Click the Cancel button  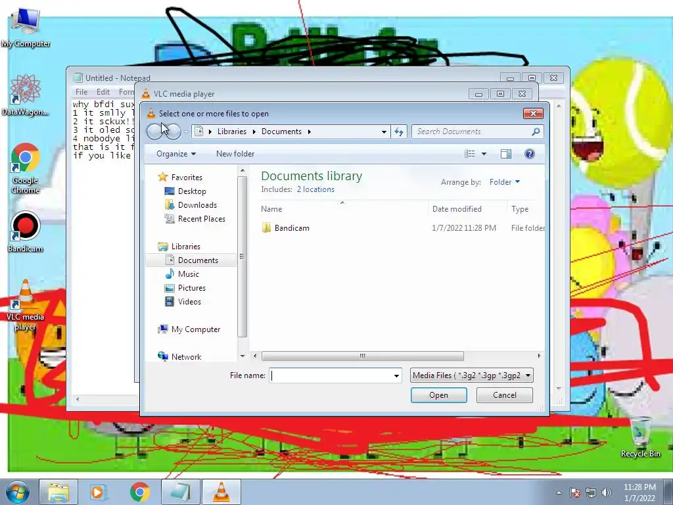click(505, 395)
